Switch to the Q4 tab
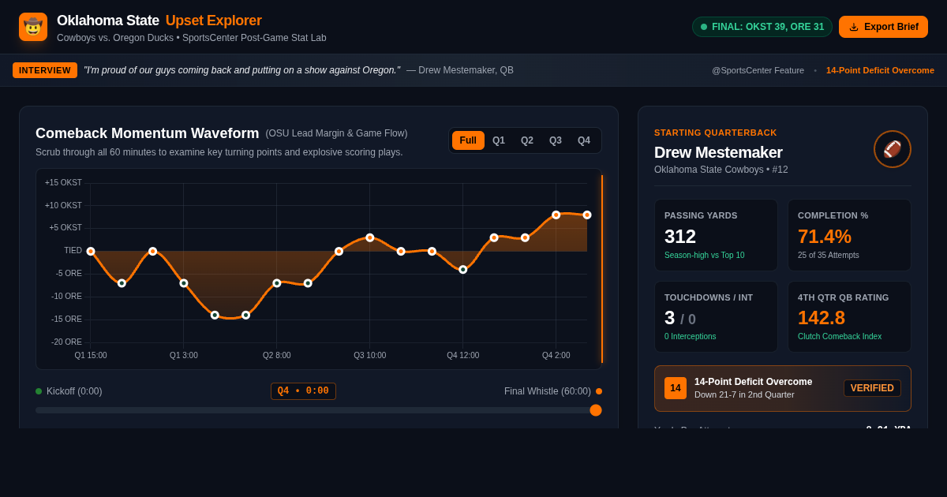The height and width of the screenshot is (497, 947). pyautogui.click(x=584, y=140)
